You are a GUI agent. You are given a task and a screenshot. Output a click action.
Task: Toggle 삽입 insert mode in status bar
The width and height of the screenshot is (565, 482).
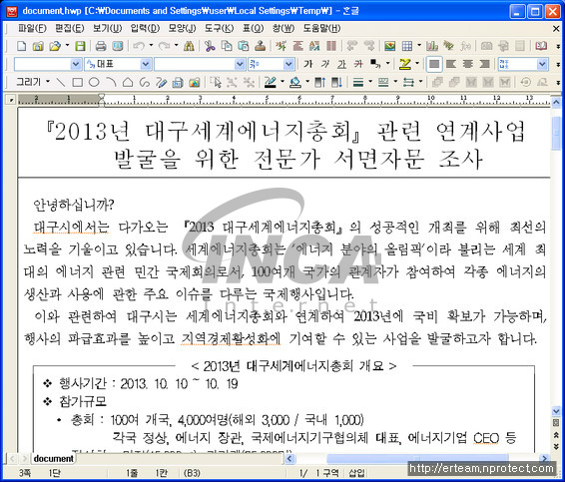[356, 473]
